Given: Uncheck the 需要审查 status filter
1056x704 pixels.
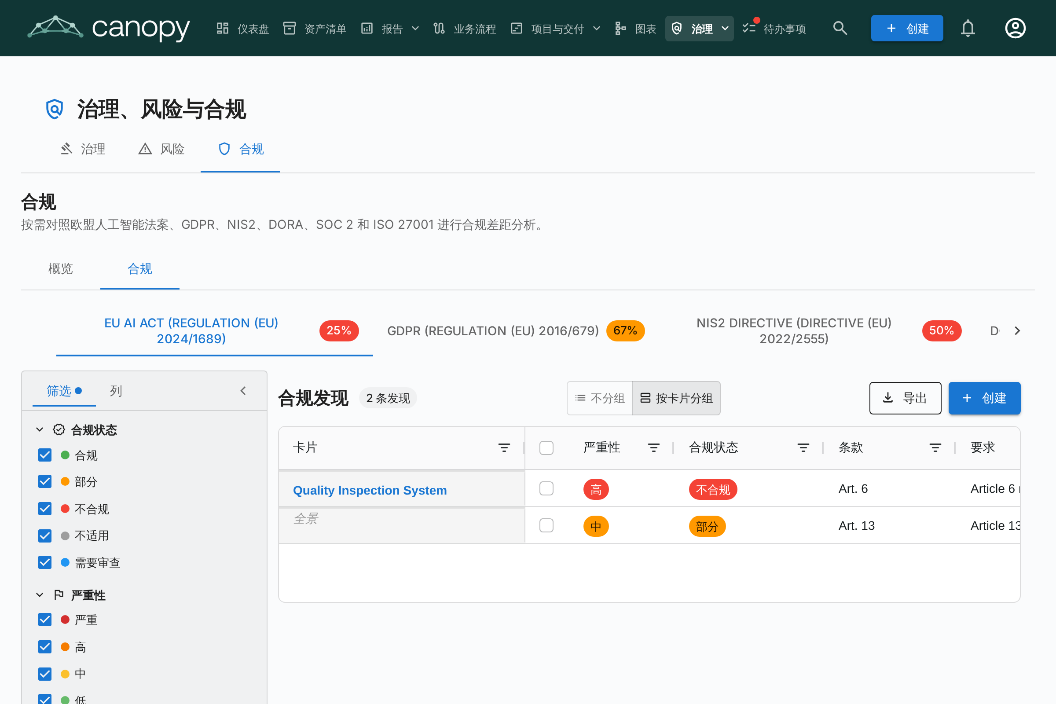Looking at the screenshot, I should coord(45,563).
